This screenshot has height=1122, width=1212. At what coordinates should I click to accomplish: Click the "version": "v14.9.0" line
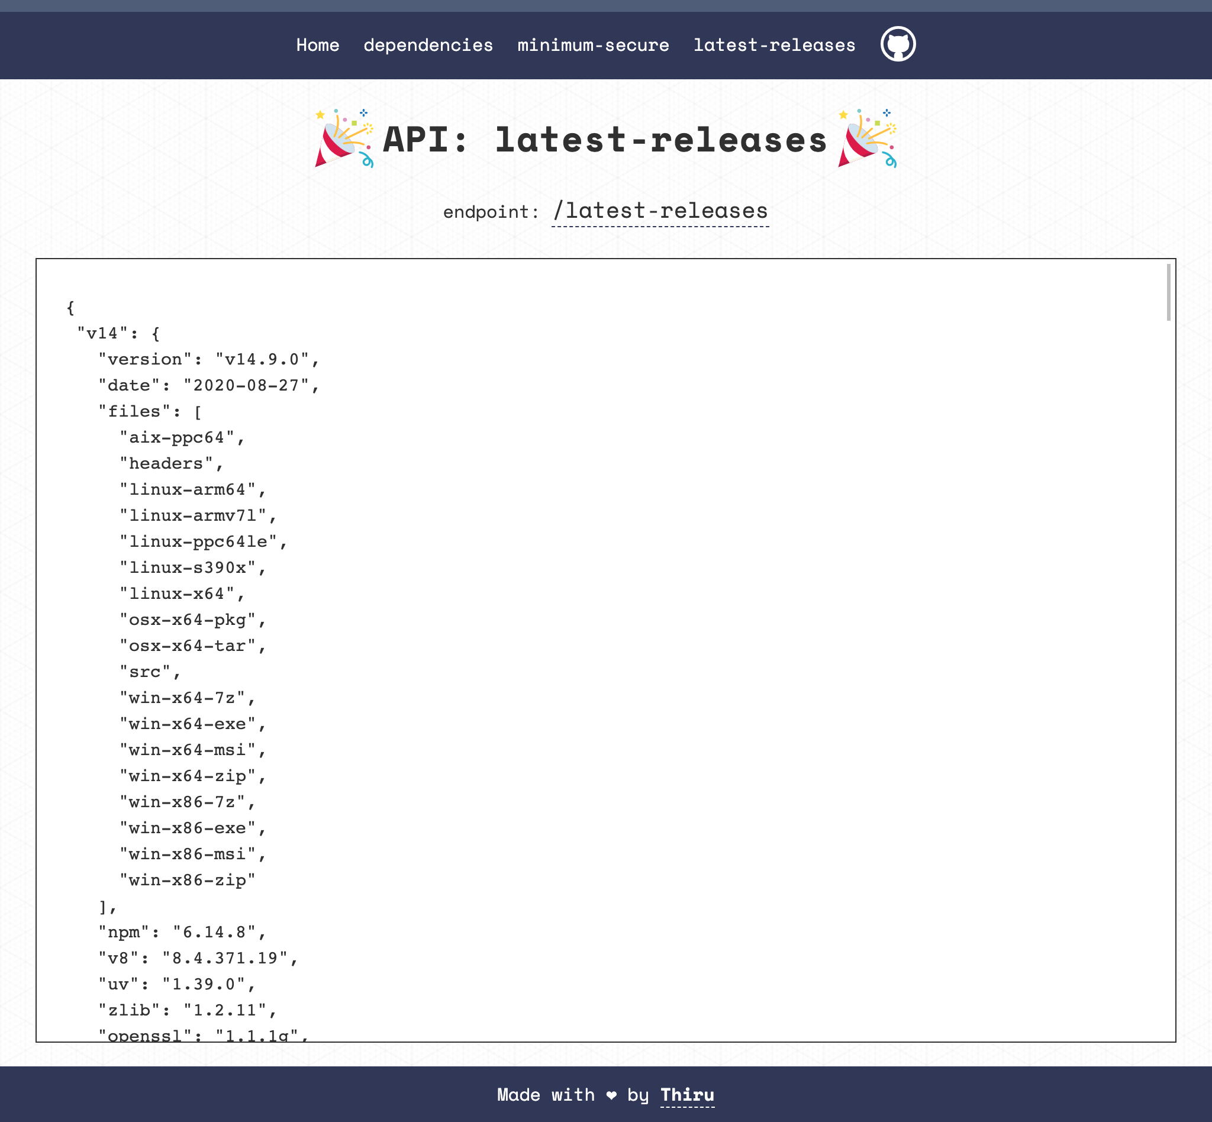click(x=209, y=359)
